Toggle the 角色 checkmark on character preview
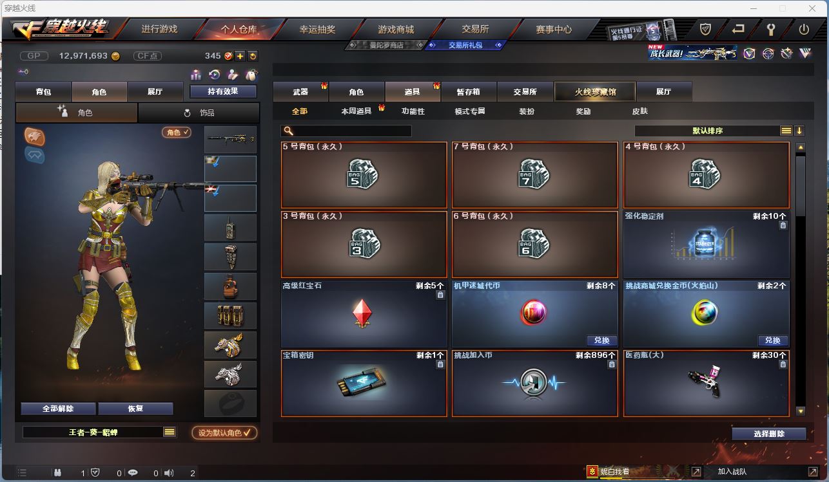Screen dimensions: 829x482 pyautogui.click(x=177, y=132)
